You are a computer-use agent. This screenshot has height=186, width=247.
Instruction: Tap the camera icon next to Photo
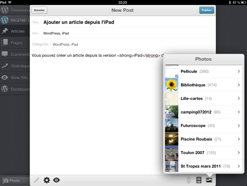5,180
